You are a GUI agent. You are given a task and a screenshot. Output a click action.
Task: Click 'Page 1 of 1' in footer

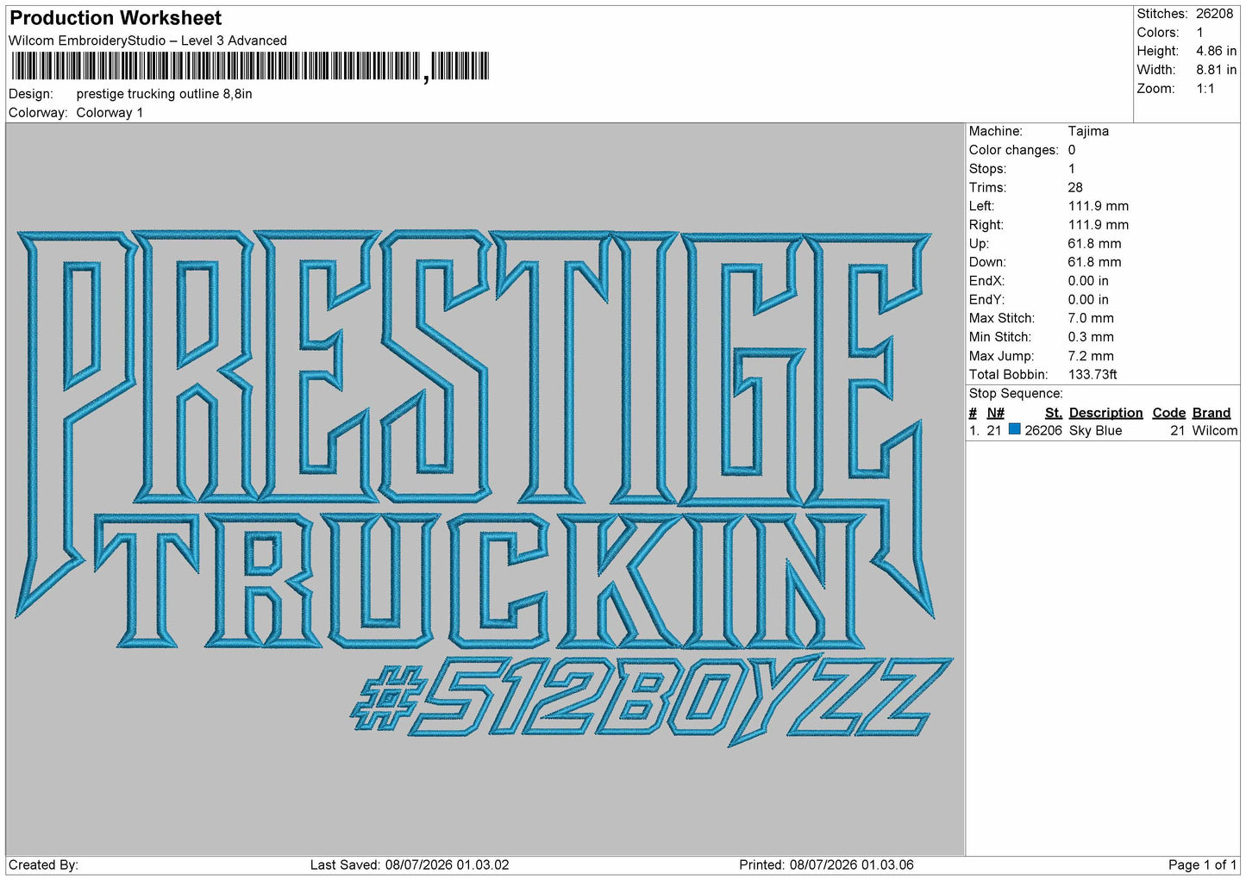pos(1202,865)
